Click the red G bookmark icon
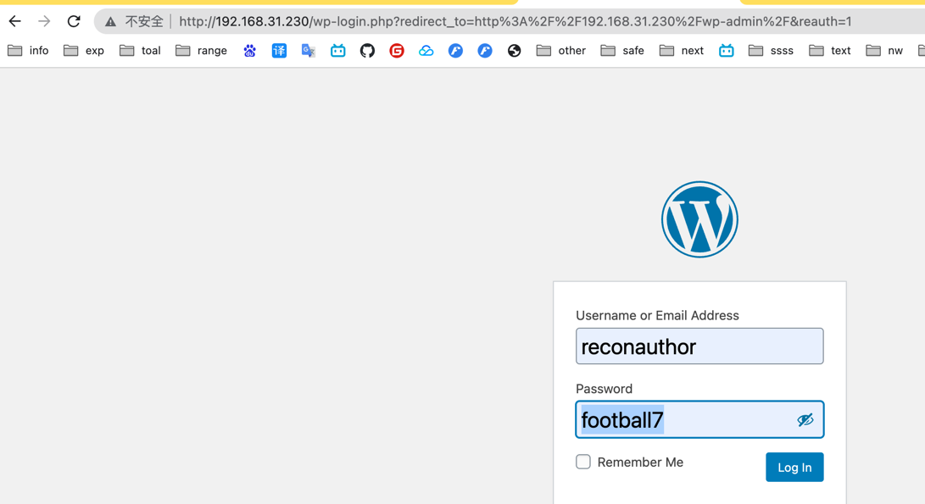This screenshot has width=925, height=504. 397,51
